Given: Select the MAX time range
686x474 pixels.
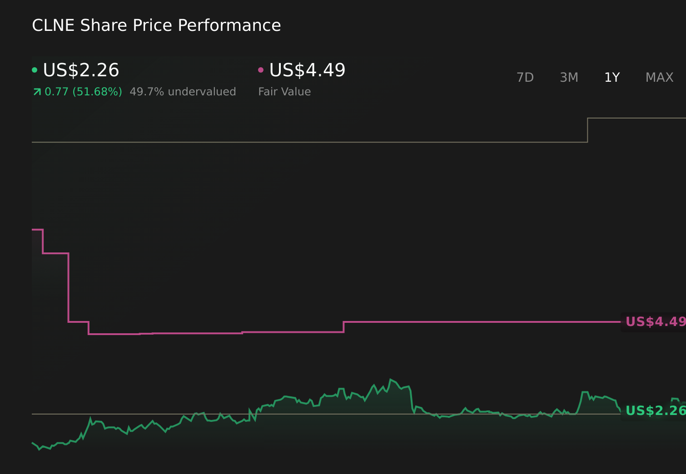Looking at the screenshot, I should (659, 77).
